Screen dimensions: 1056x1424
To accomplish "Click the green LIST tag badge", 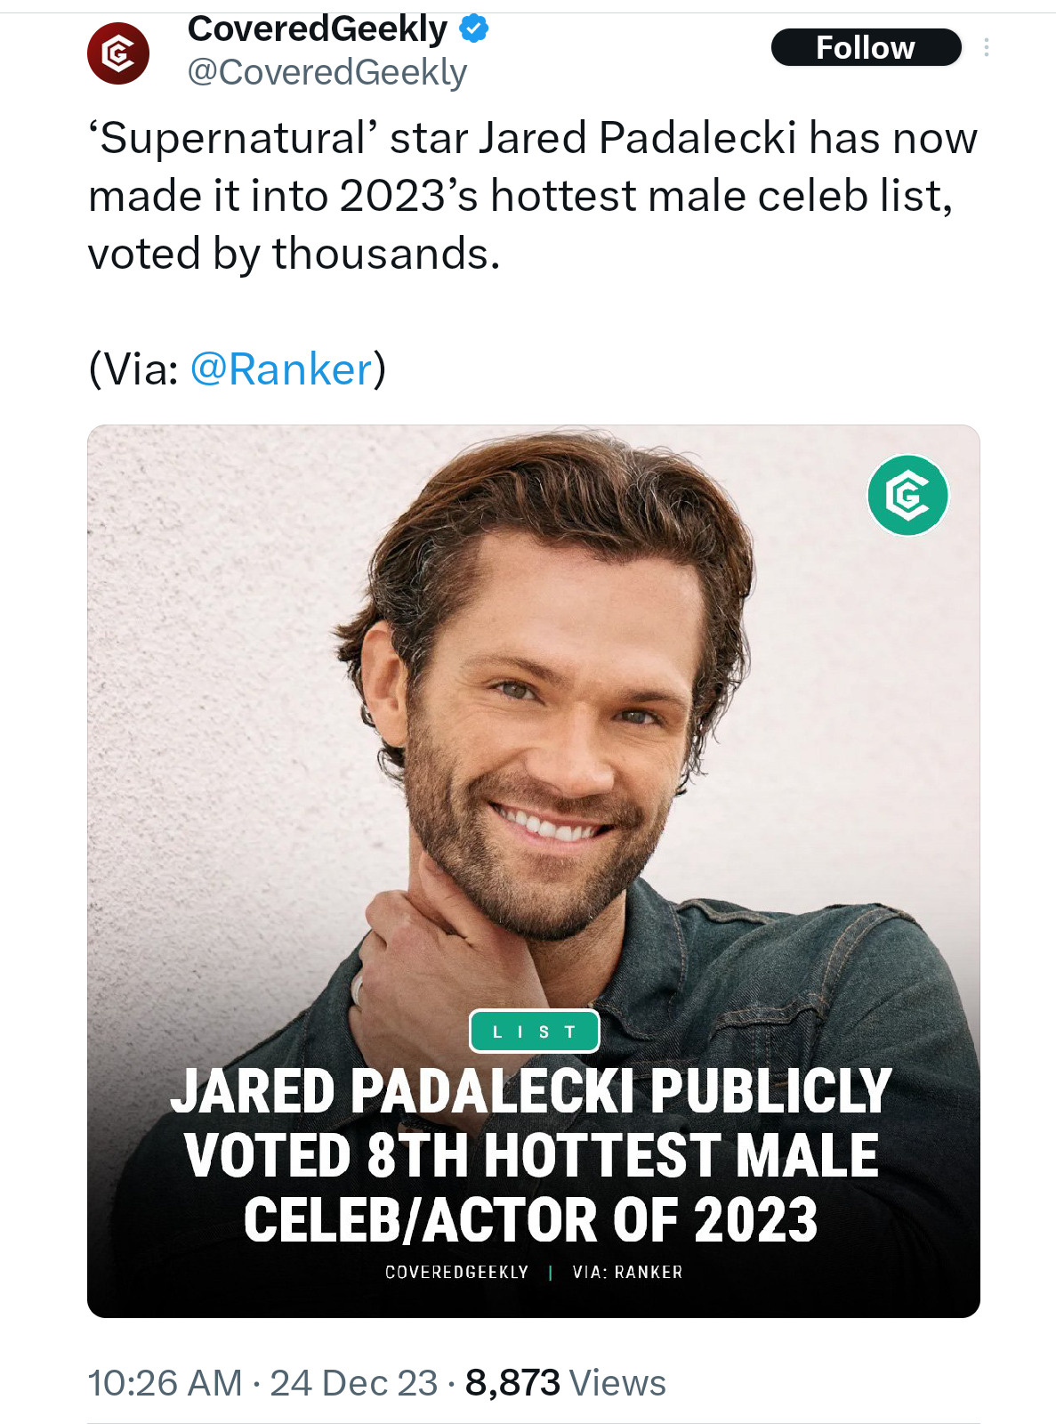I will click(534, 1032).
